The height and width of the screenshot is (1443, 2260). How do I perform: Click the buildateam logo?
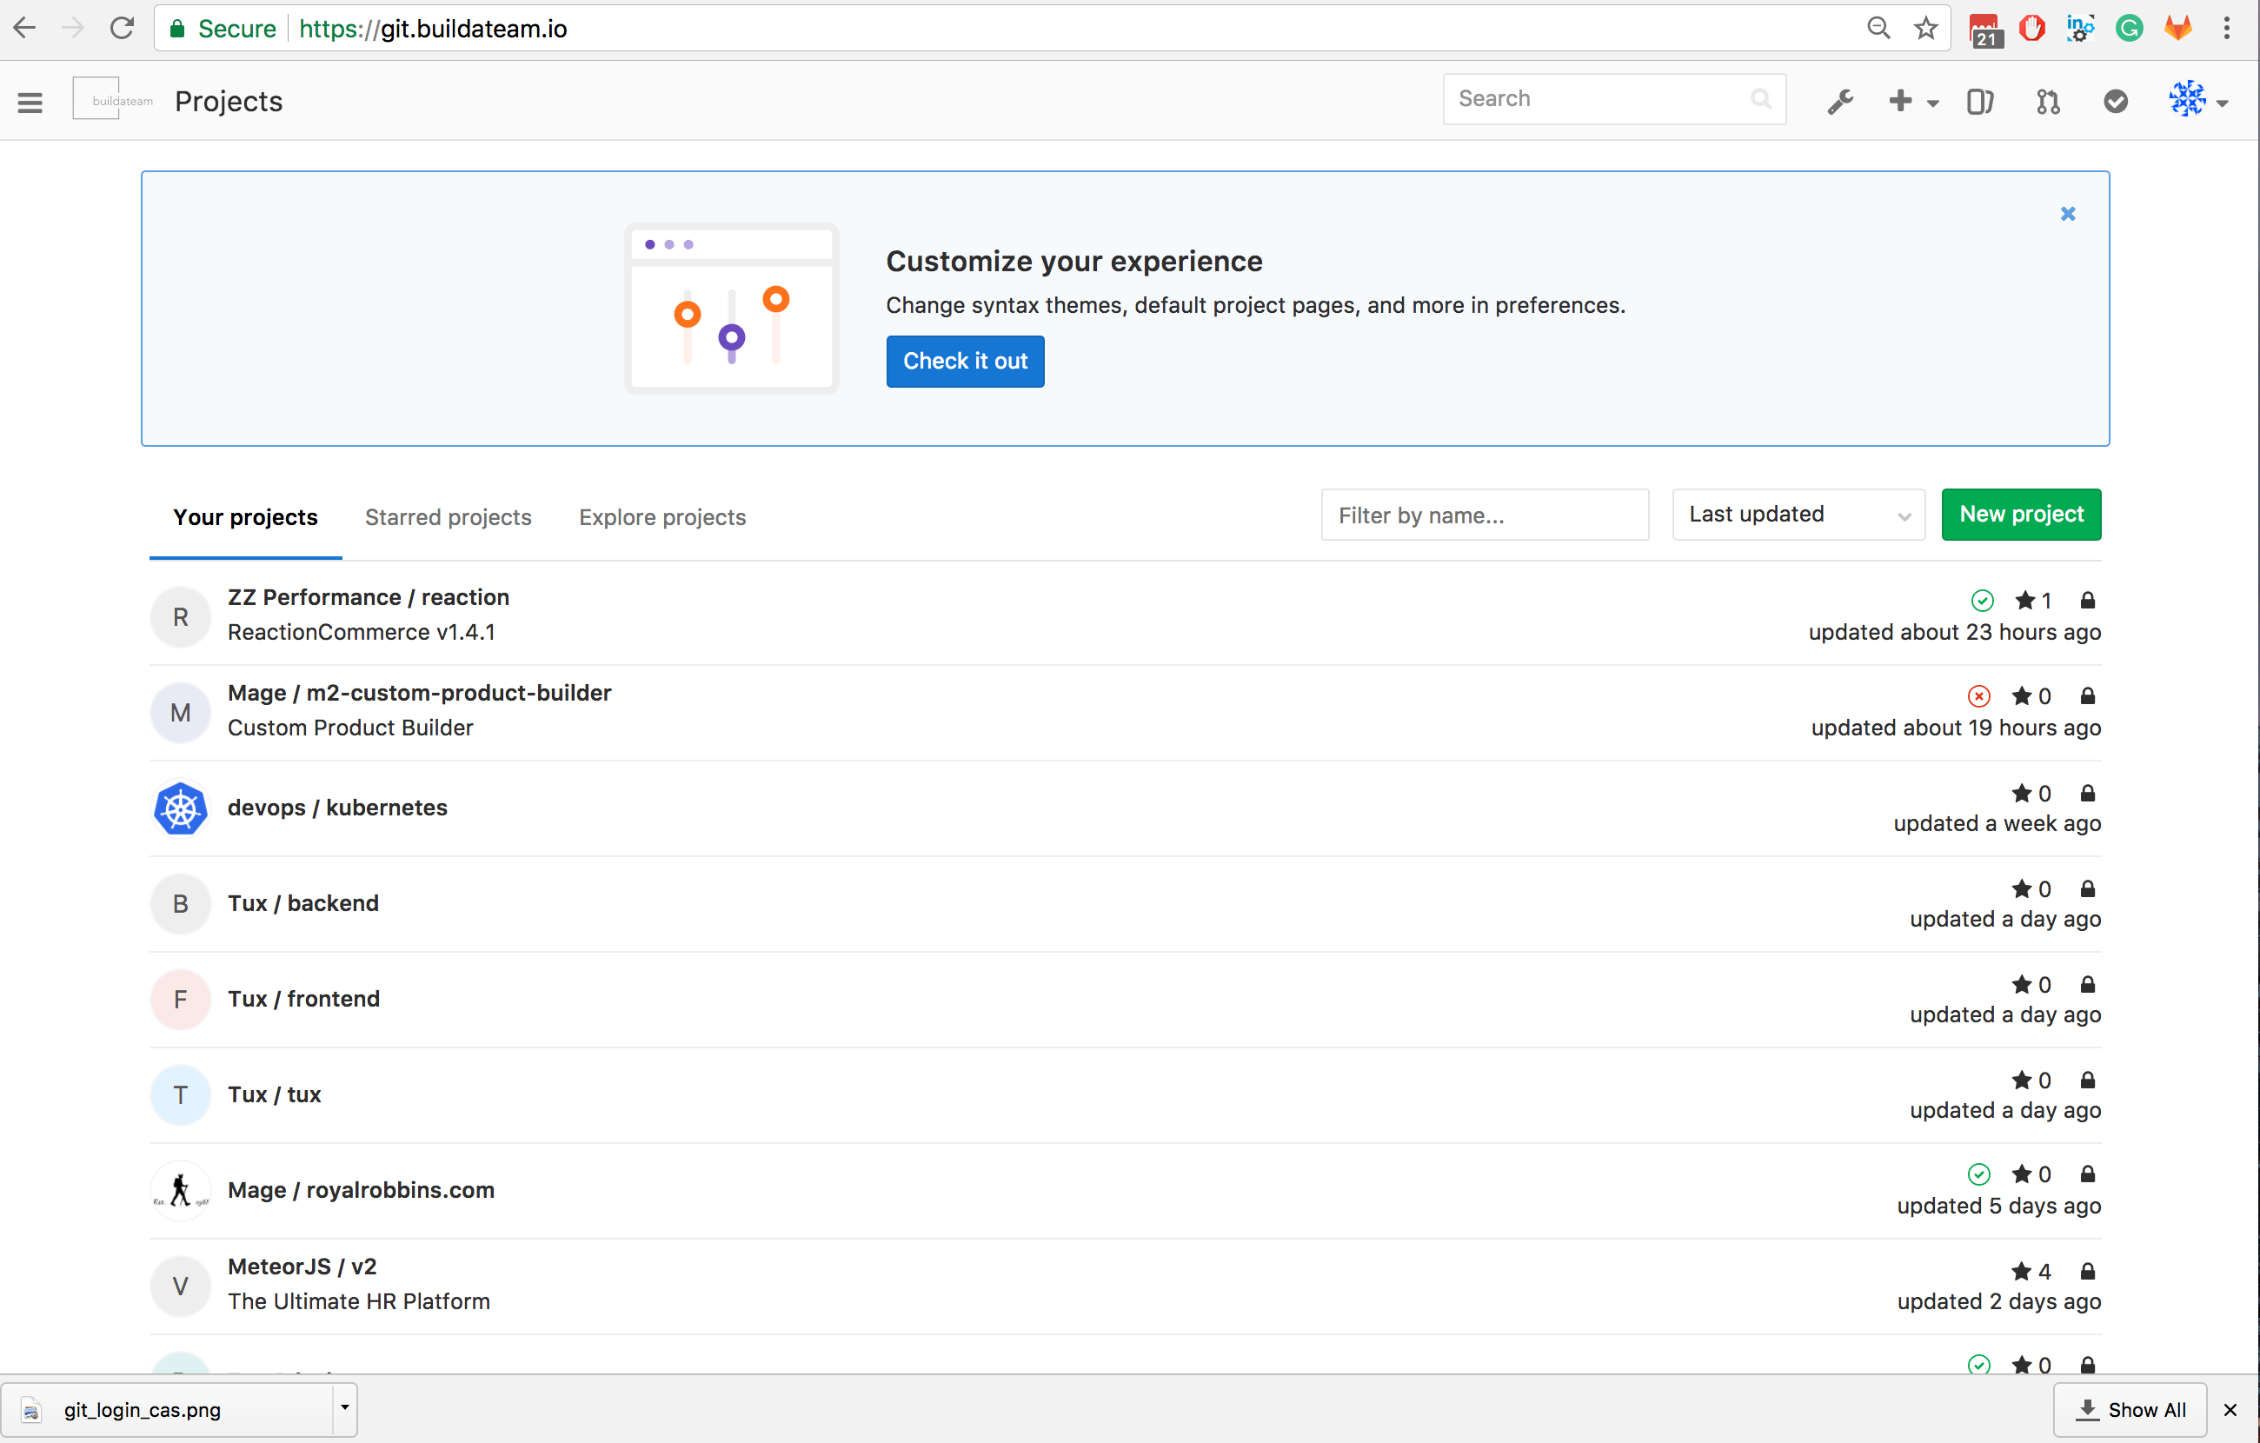pyautogui.click(x=114, y=99)
